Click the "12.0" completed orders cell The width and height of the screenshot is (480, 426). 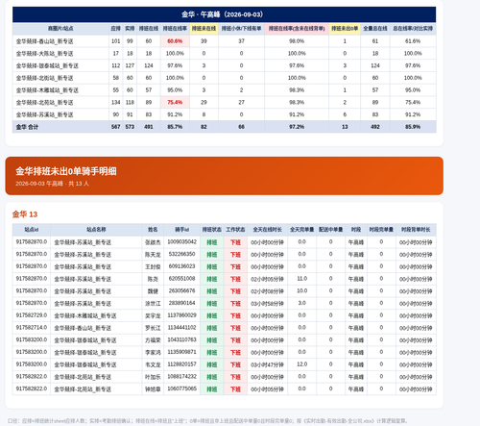coord(301,364)
